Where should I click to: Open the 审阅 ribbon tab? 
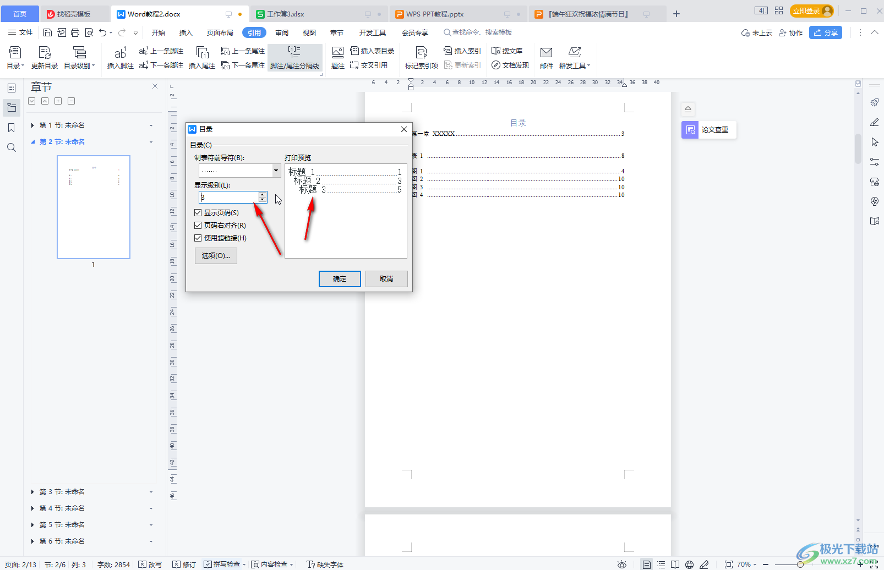[x=282, y=33]
